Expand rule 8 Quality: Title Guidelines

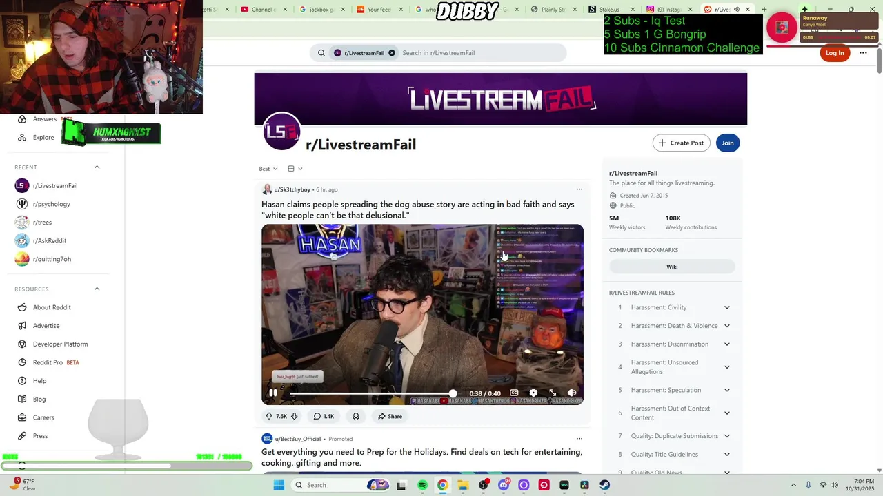pyautogui.click(x=727, y=455)
